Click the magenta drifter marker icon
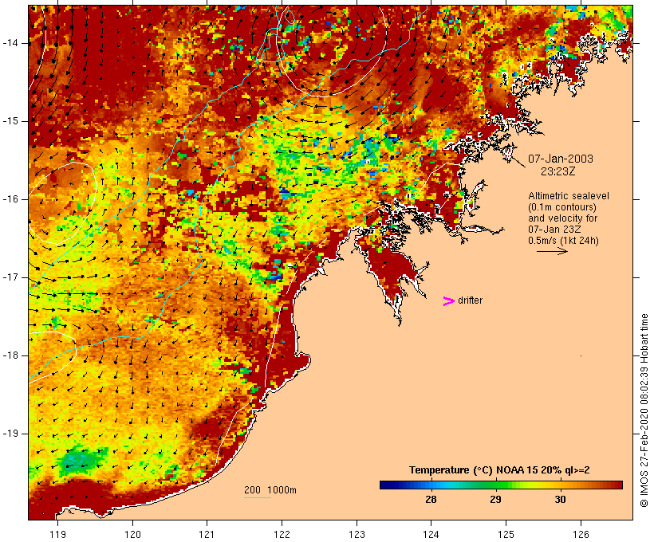This screenshot has width=654, height=542. click(449, 301)
